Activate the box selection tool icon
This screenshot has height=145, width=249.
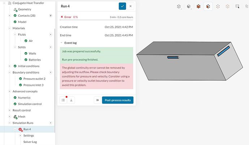[x=237, y=6]
